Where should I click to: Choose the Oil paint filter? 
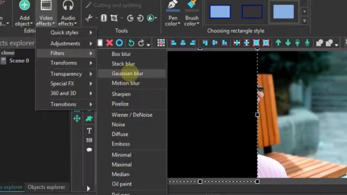click(132, 184)
